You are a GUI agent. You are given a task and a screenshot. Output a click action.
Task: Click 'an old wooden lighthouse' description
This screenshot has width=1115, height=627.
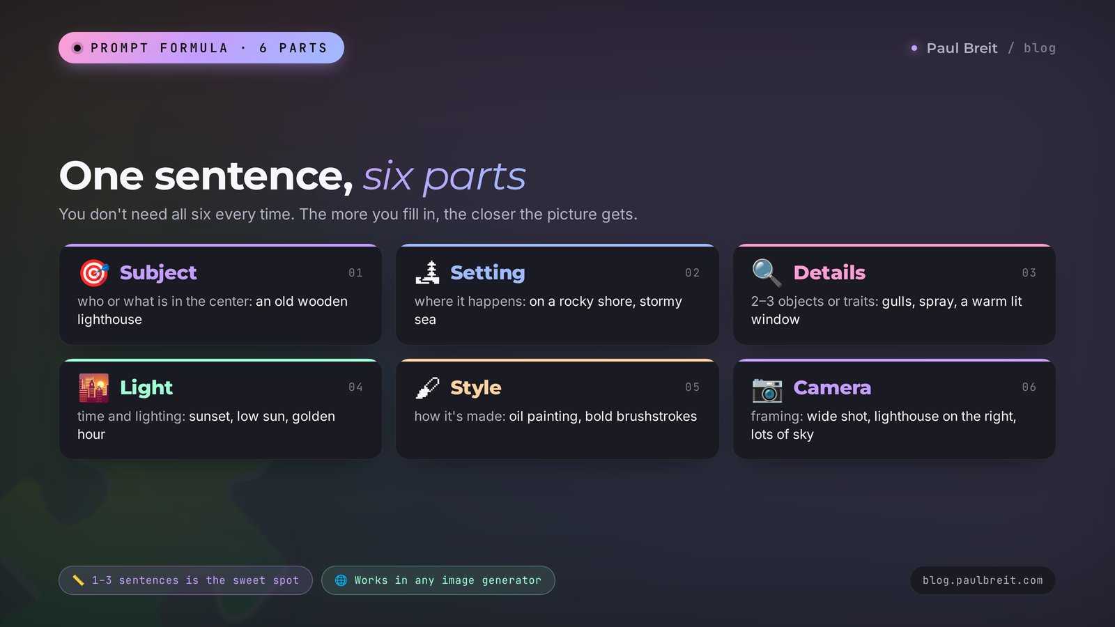[x=213, y=310]
